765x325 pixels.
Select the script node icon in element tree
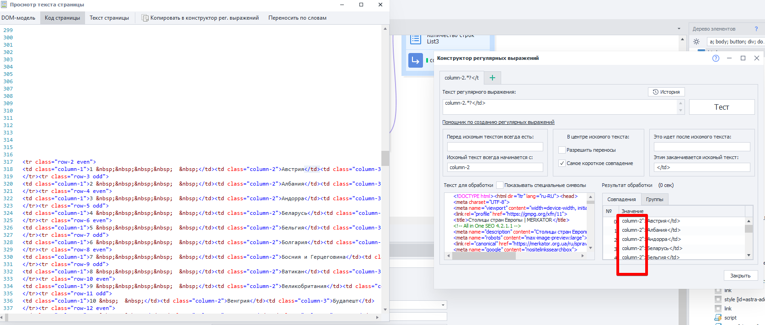click(718, 318)
